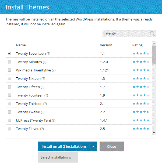Screen dimensions: 162x165
Task: Select the Twenty Eleven theme checkbox
Action: click(x=9, y=129)
